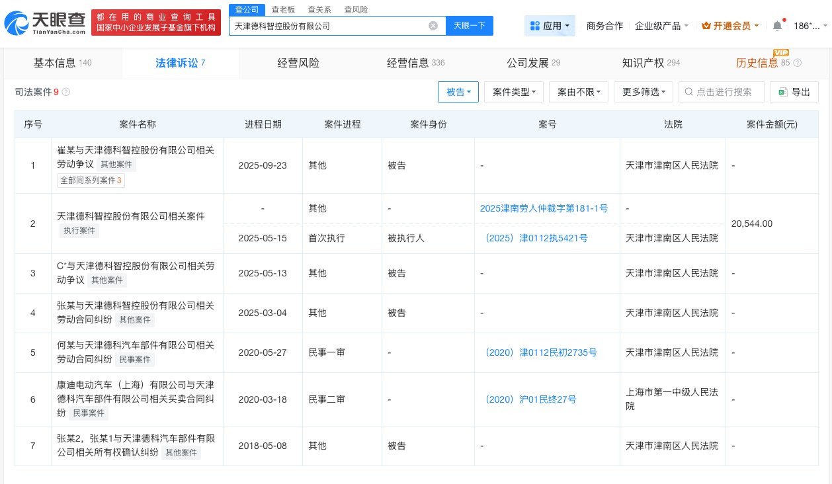Toggle the 被告 filter selection

click(458, 92)
